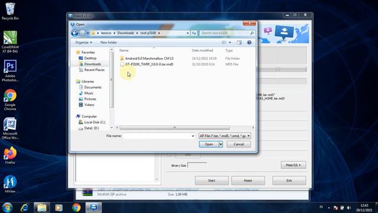The width and height of the screenshot is (378, 213).
Task: Open Recycle Bin desktop icon
Action: 10,11
